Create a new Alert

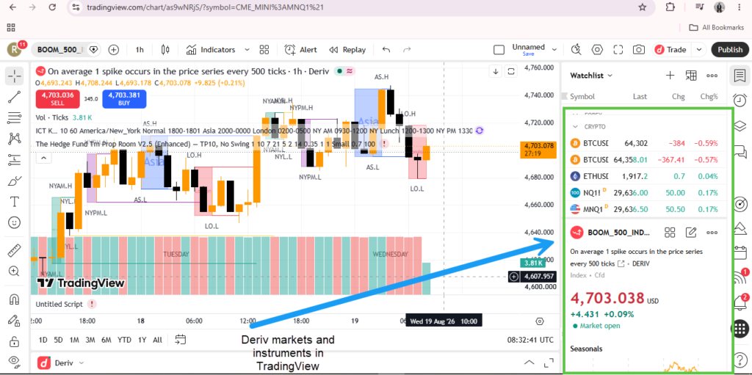[x=300, y=49]
